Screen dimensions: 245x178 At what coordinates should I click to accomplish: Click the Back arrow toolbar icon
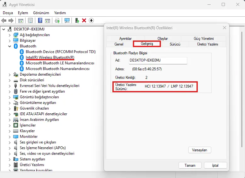tap(4, 20)
